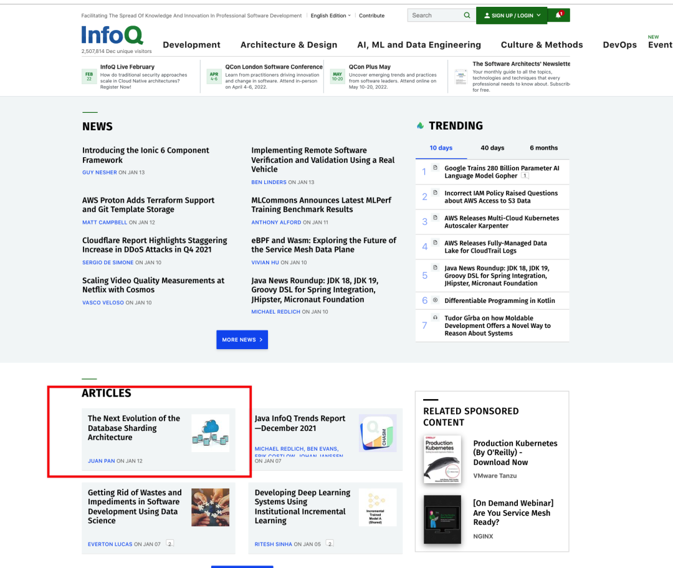Screen dimensions: 673x568
Task: Click the Contribute link
Action: 371,16
